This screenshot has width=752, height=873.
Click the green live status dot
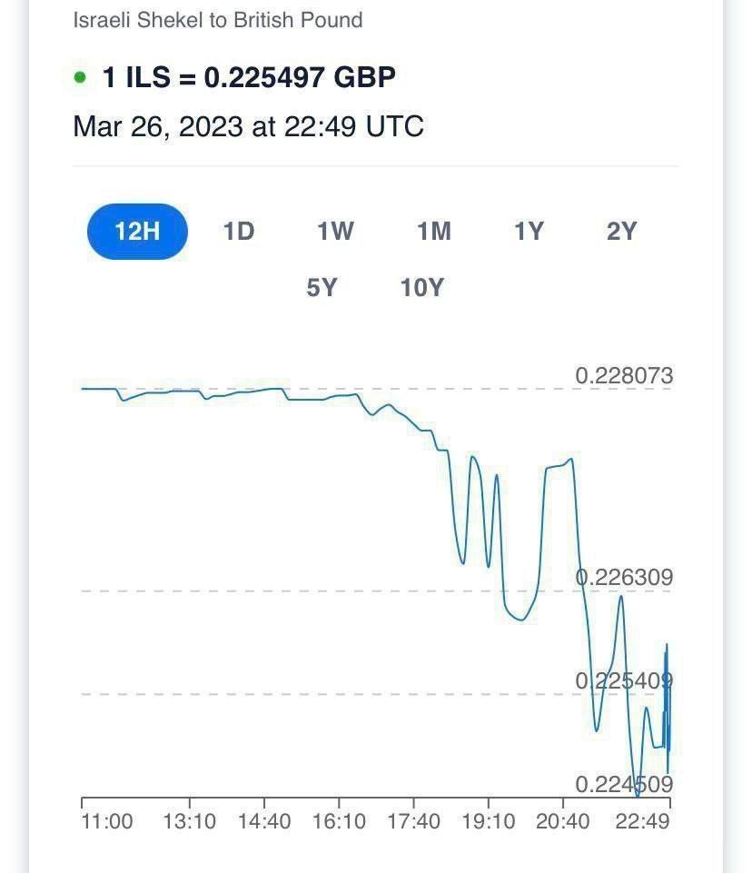pyautogui.click(x=80, y=77)
